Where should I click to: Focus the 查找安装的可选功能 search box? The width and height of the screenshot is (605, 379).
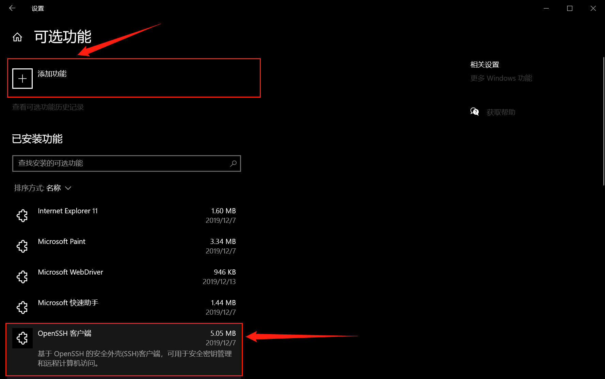point(127,164)
